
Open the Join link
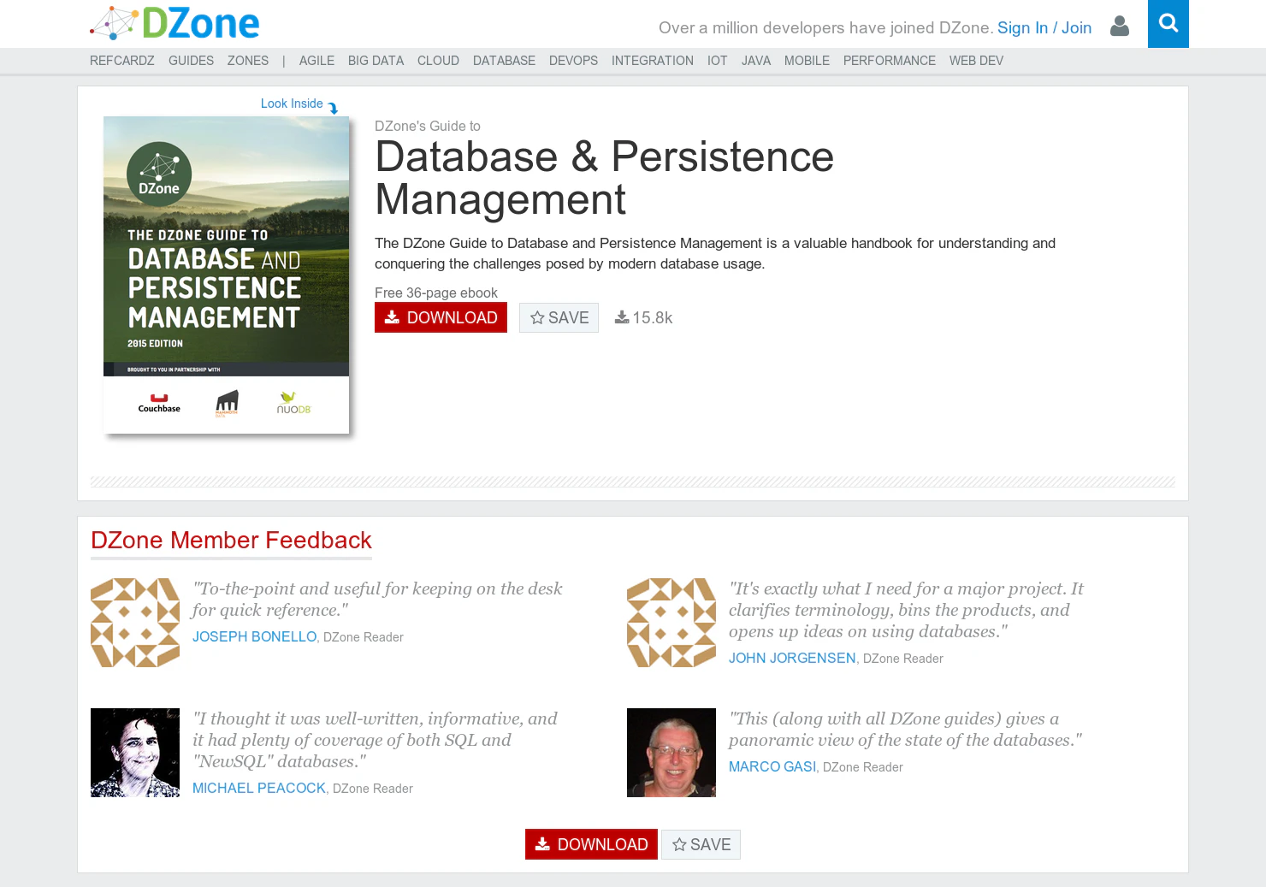pyautogui.click(x=1076, y=27)
